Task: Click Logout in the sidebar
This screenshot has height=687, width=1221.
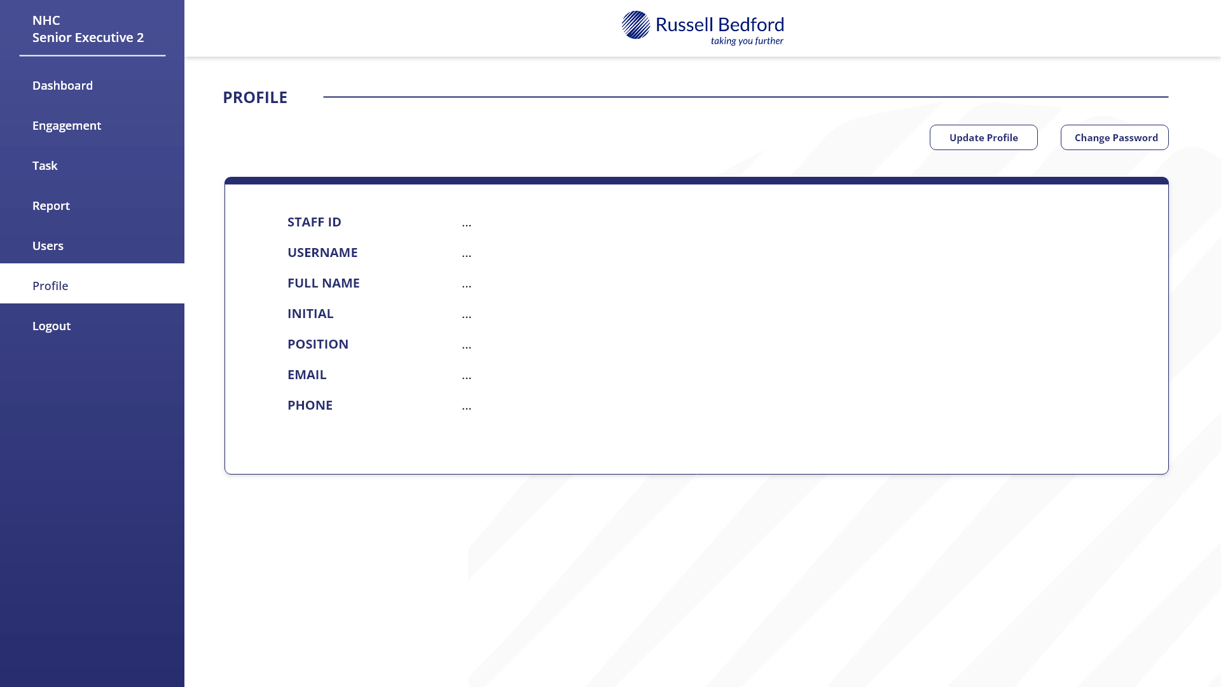Action: (52, 326)
